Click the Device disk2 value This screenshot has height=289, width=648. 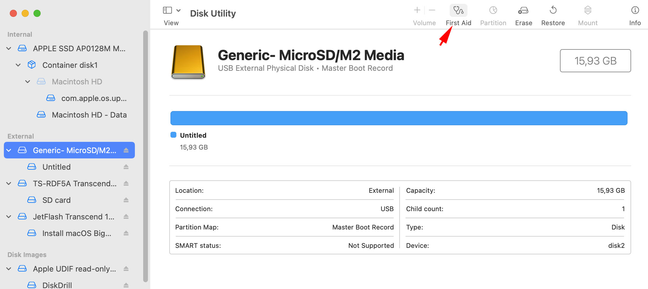(616, 245)
